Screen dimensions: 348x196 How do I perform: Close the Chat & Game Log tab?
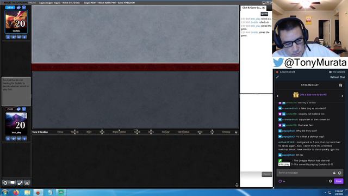point(264,8)
